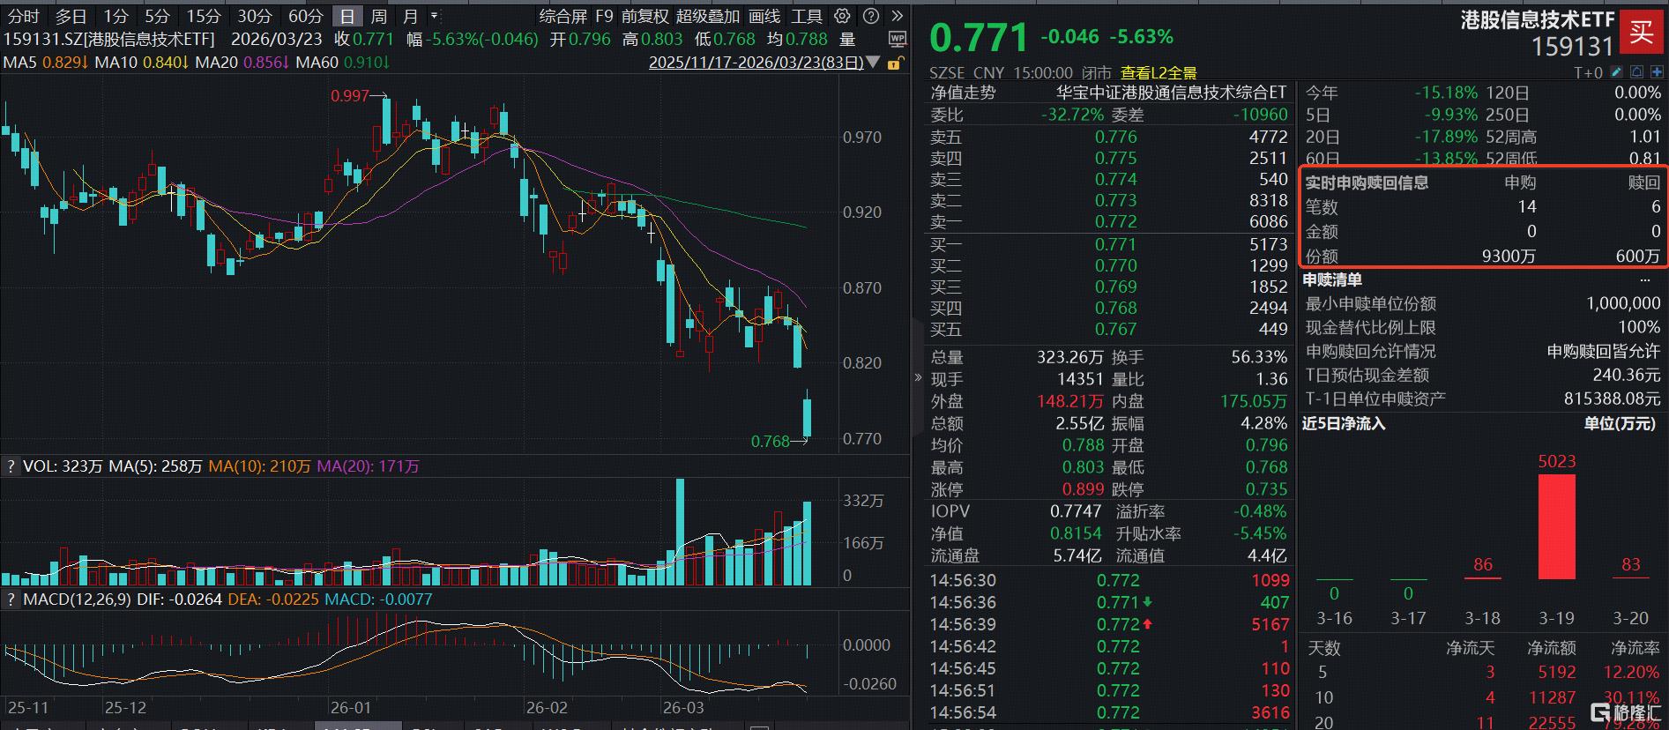Select the 买五 bid price 0.767
The height and width of the screenshot is (730, 1669).
pos(1116,329)
